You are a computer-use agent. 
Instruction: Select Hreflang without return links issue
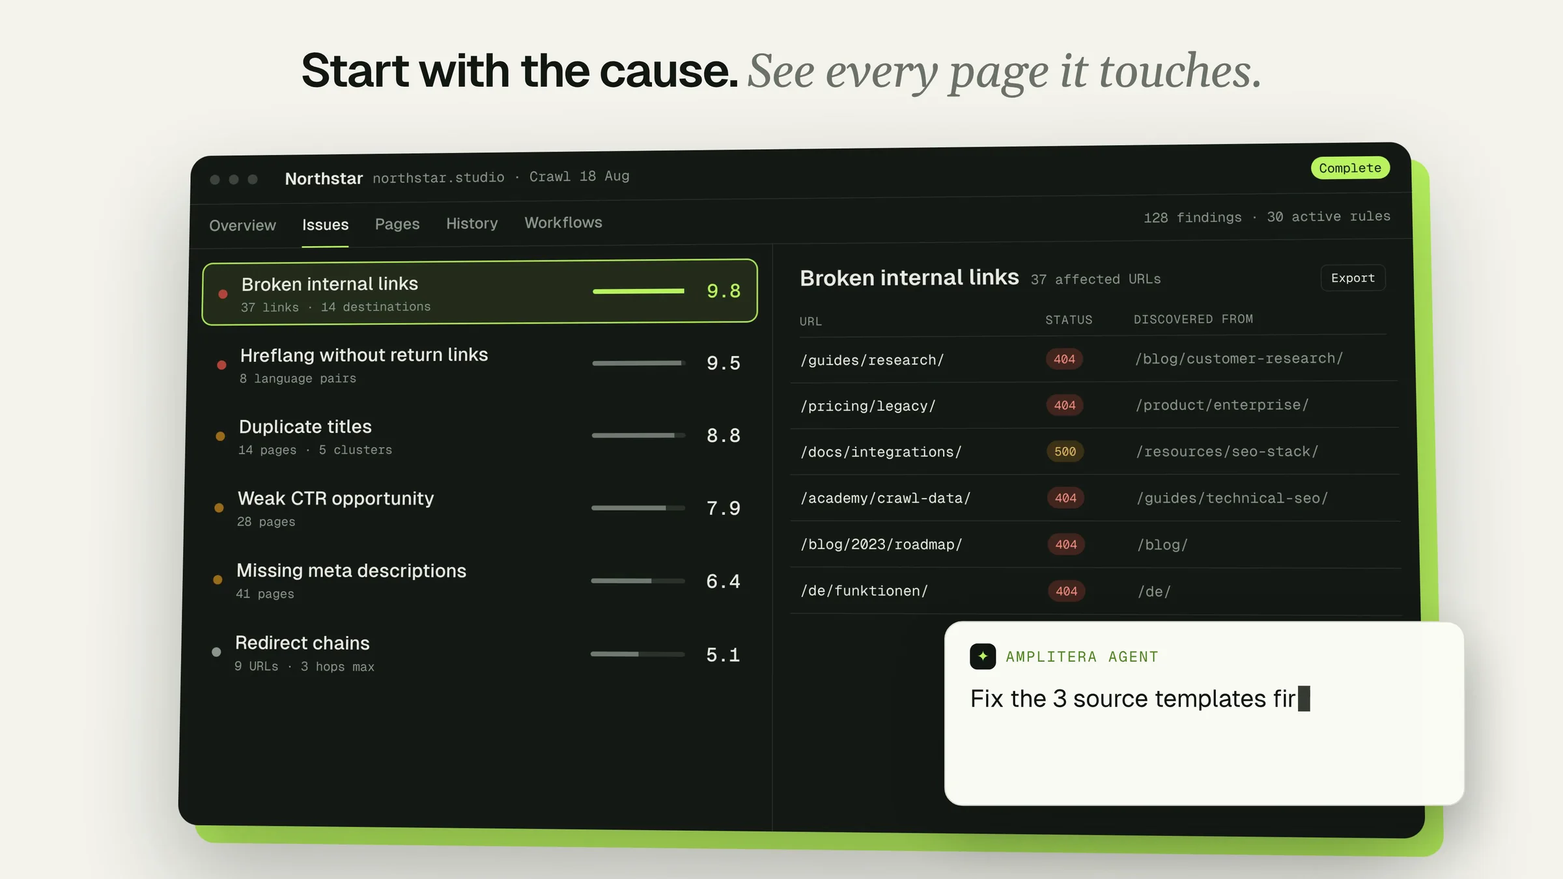click(x=479, y=364)
